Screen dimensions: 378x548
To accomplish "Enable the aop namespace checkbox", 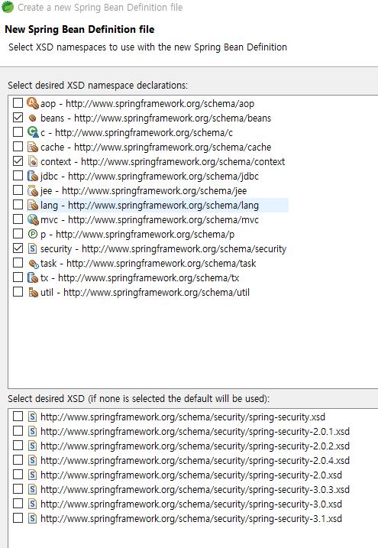I will [18, 102].
